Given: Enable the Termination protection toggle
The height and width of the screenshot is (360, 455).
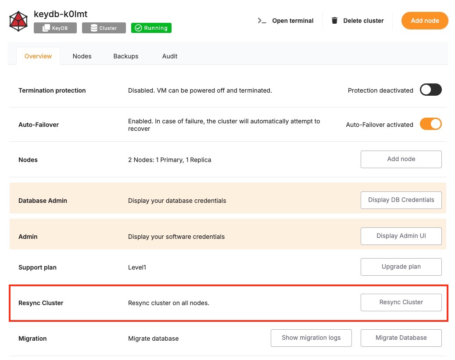Looking at the screenshot, I should tap(430, 90).
